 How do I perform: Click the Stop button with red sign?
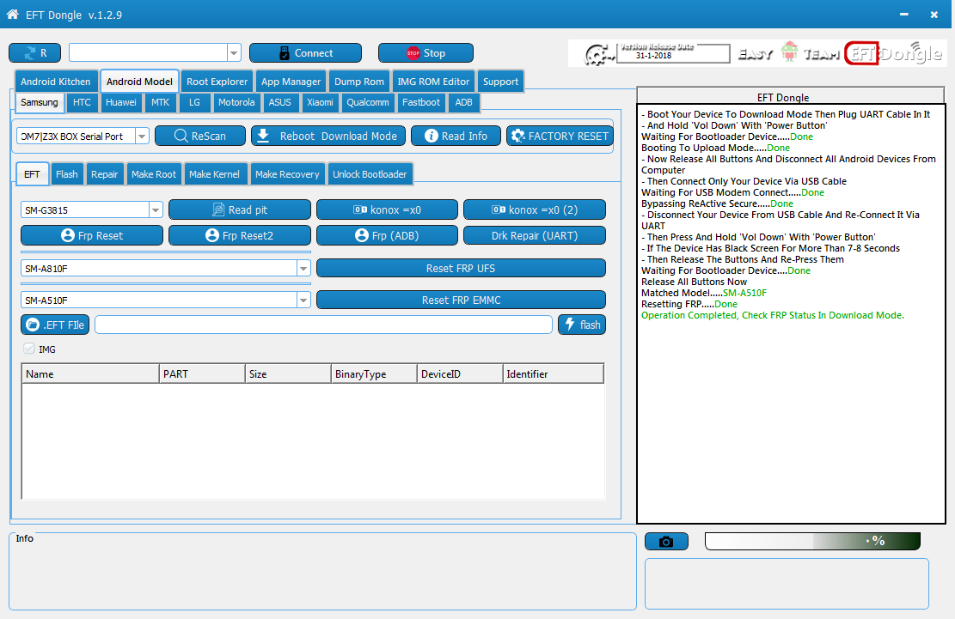click(425, 53)
